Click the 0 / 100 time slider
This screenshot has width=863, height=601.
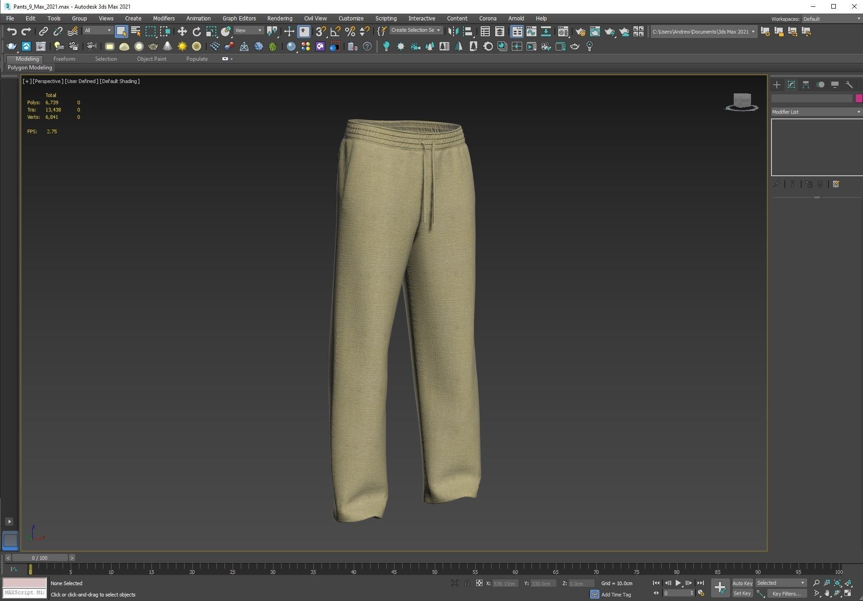[40, 558]
